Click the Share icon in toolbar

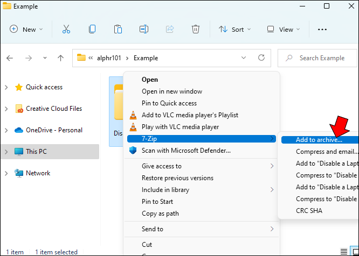coord(170,30)
